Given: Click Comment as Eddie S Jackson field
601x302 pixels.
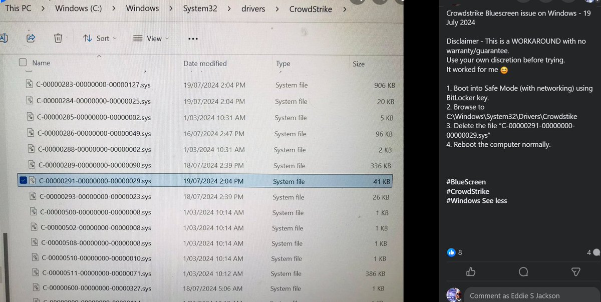Looking at the screenshot, I should pos(532,295).
